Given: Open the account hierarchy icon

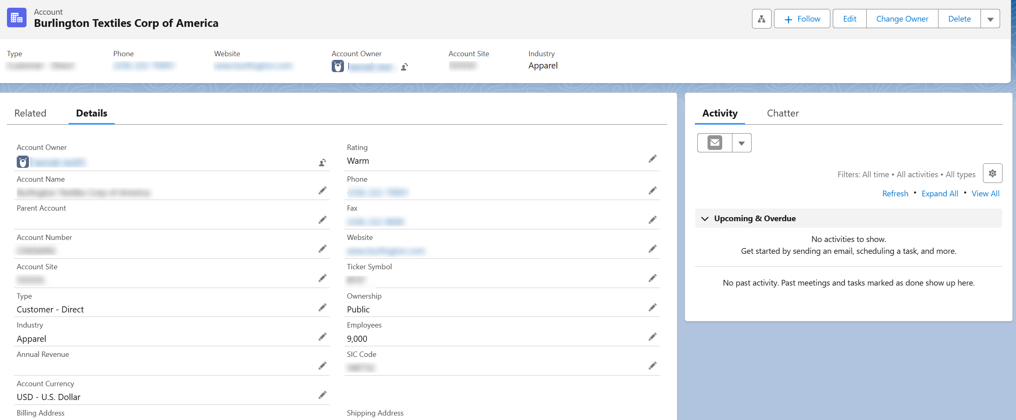Looking at the screenshot, I should pyautogui.click(x=761, y=18).
